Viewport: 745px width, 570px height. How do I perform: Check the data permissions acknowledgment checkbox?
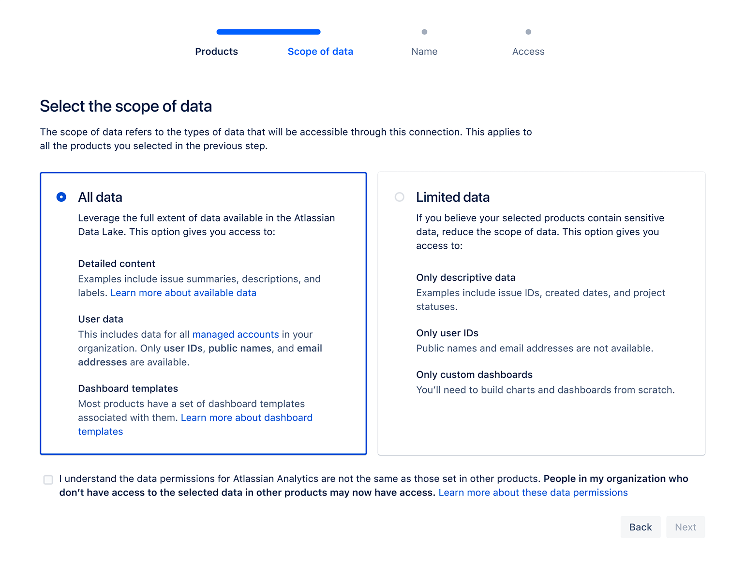click(x=47, y=480)
